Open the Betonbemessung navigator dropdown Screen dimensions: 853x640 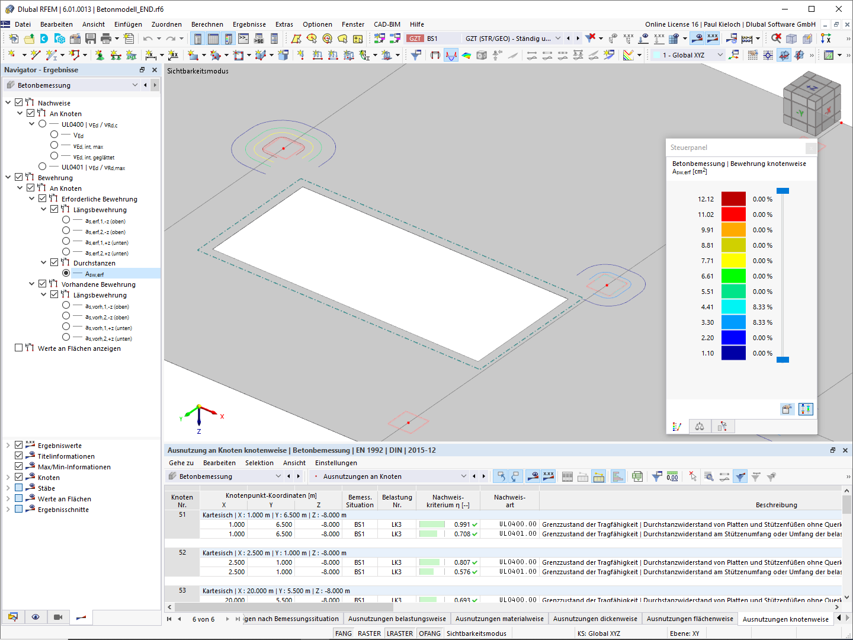134,85
